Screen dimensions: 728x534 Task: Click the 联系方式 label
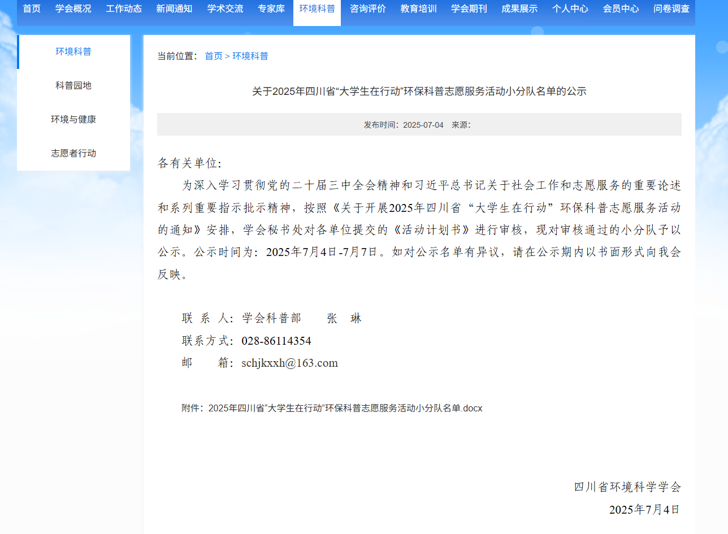pyautogui.click(x=207, y=341)
